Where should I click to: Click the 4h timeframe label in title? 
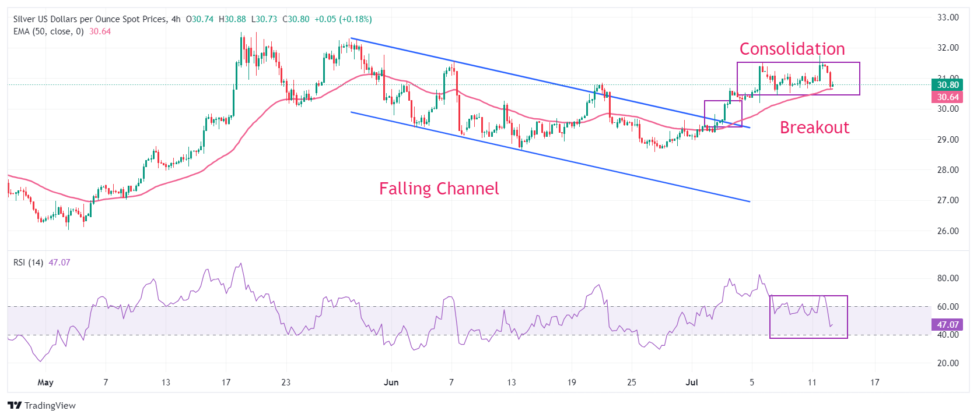click(x=176, y=19)
